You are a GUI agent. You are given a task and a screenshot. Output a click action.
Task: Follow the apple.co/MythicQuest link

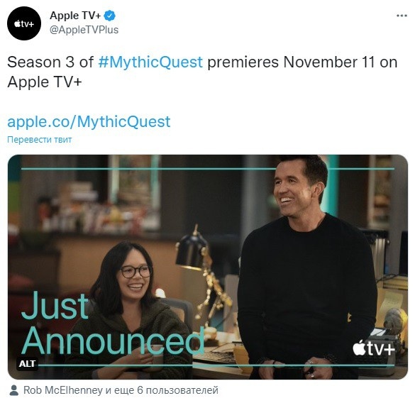[x=89, y=122]
